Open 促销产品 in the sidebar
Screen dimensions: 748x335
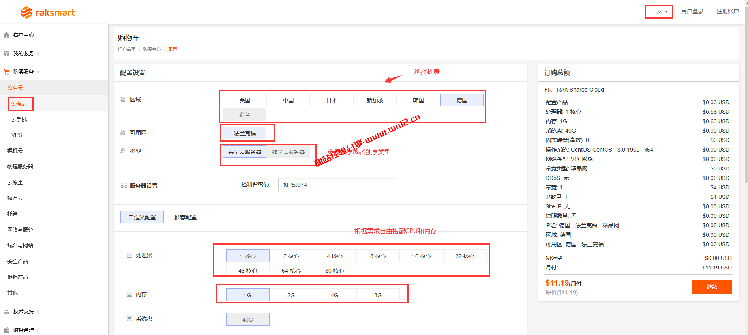(18, 277)
